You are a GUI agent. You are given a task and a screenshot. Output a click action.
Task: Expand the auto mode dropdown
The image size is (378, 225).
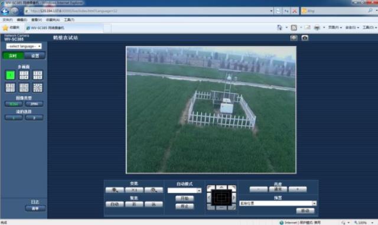[184, 191]
